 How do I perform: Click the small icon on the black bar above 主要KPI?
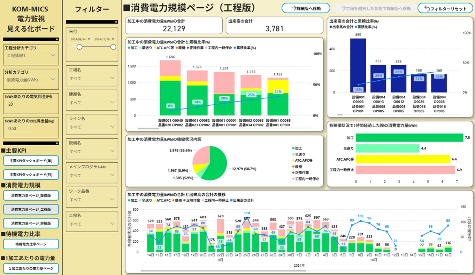(57, 143)
